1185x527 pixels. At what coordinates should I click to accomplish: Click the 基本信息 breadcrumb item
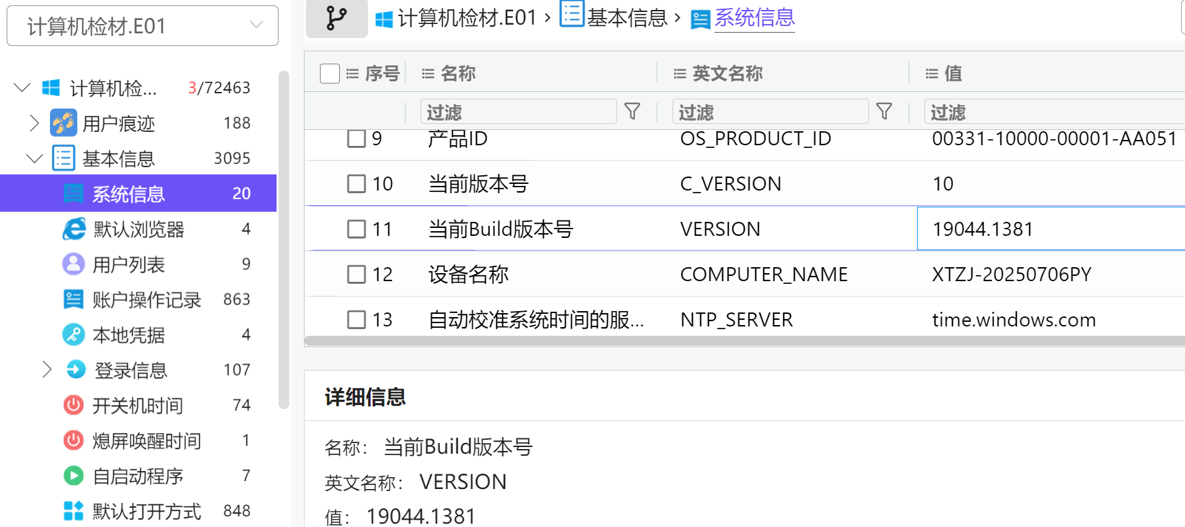point(626,18)
